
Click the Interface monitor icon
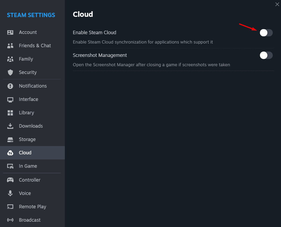[x=10, y=99]
